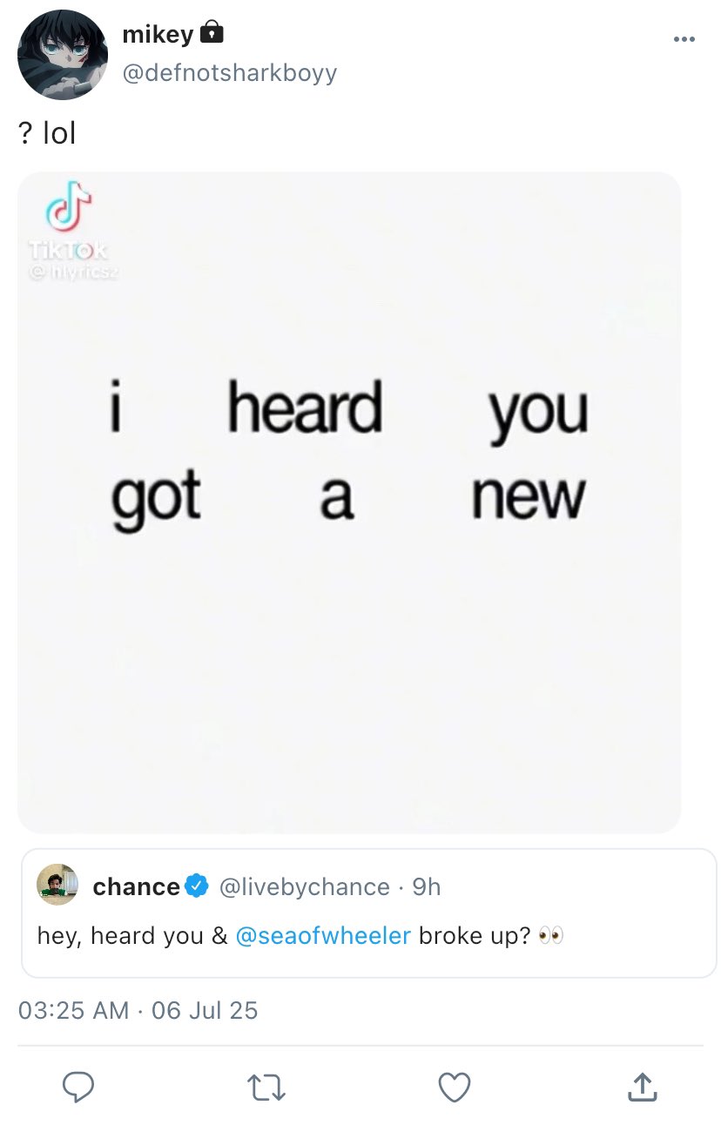
Task: Click the chance display name
Action: (x=136, y=886)
